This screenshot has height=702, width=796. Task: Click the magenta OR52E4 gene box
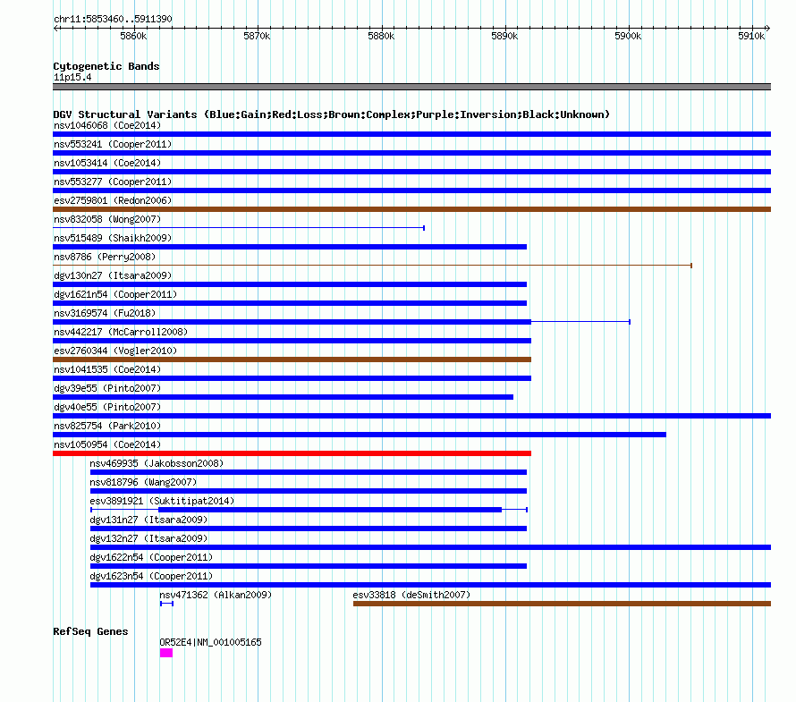(x=166, y=653)
